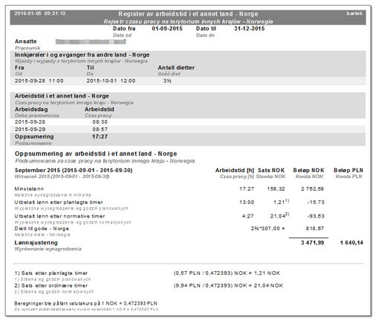Click 'Utbetalt lønn etter planlagte timer' label
The width and height of the screenshot is (376, 321).
point(59,203)
